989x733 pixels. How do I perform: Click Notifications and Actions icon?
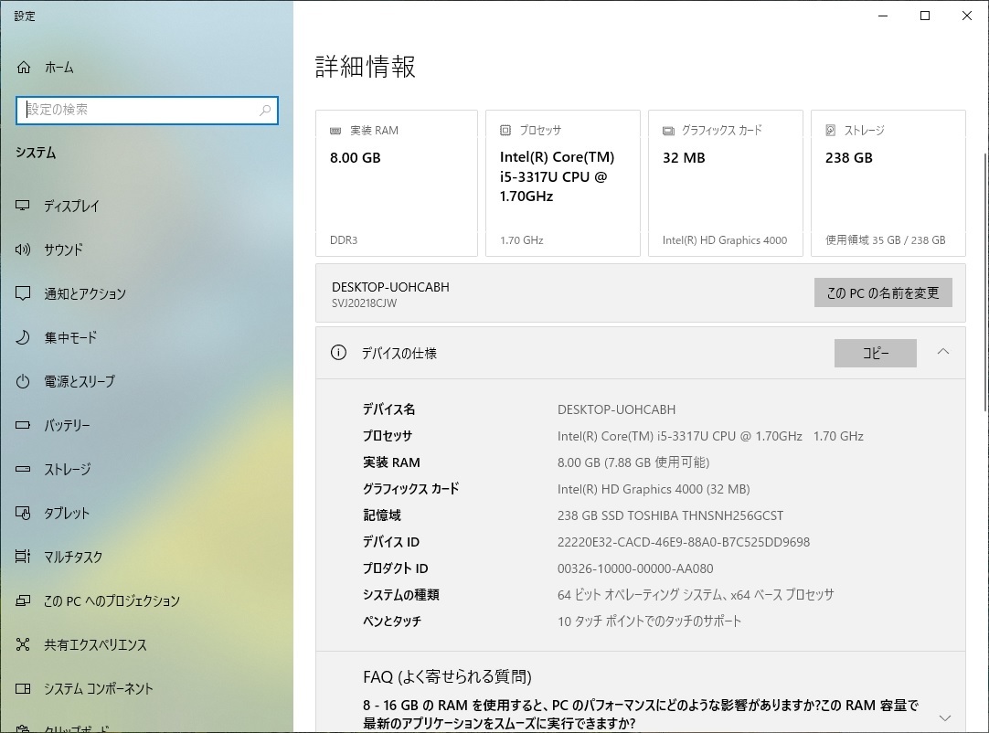(x=23, y=293)
